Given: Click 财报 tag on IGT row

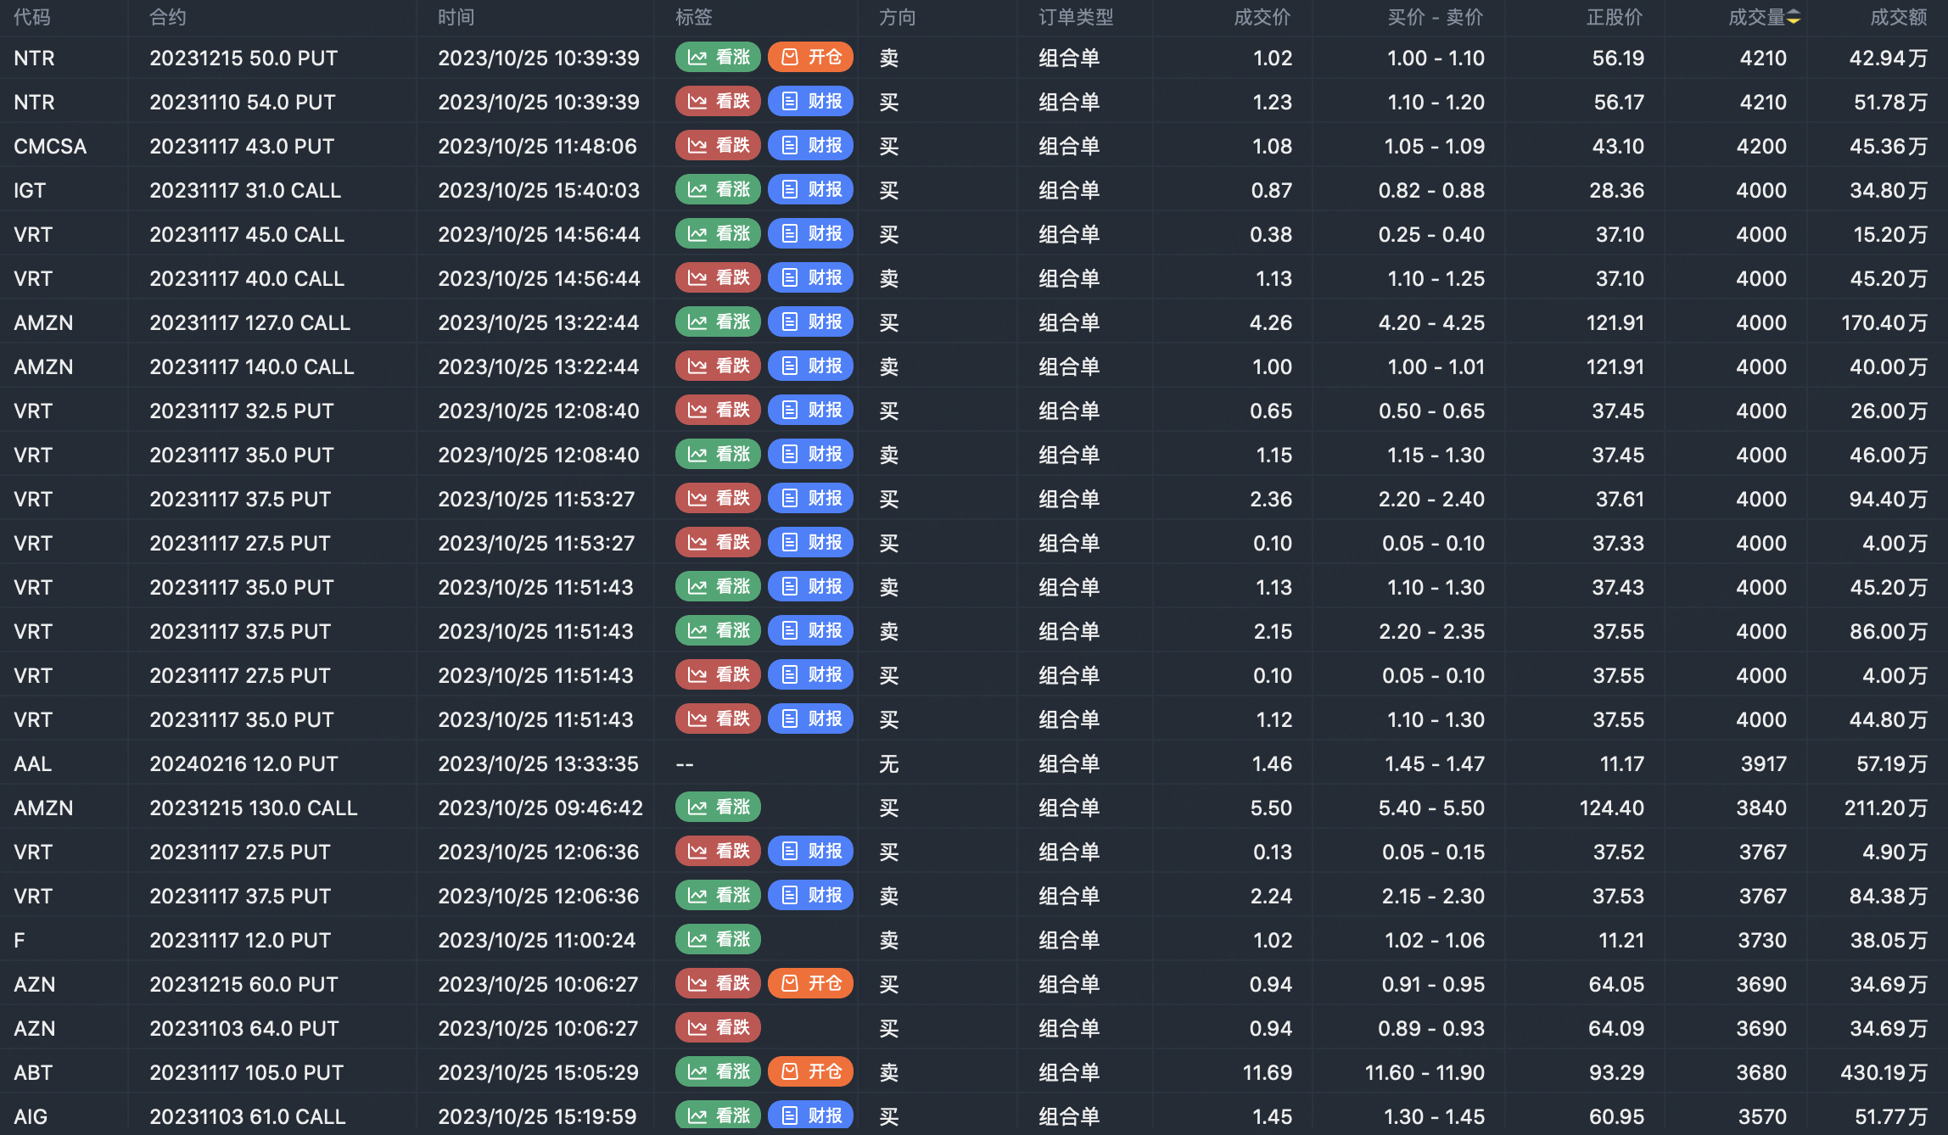Looking at the screenshot, I should tap(811, 190).
